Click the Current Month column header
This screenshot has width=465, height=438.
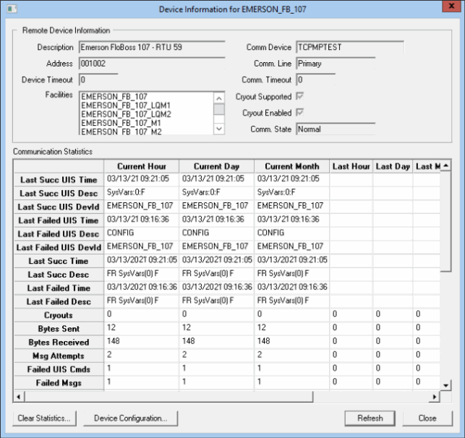[292, 166]
